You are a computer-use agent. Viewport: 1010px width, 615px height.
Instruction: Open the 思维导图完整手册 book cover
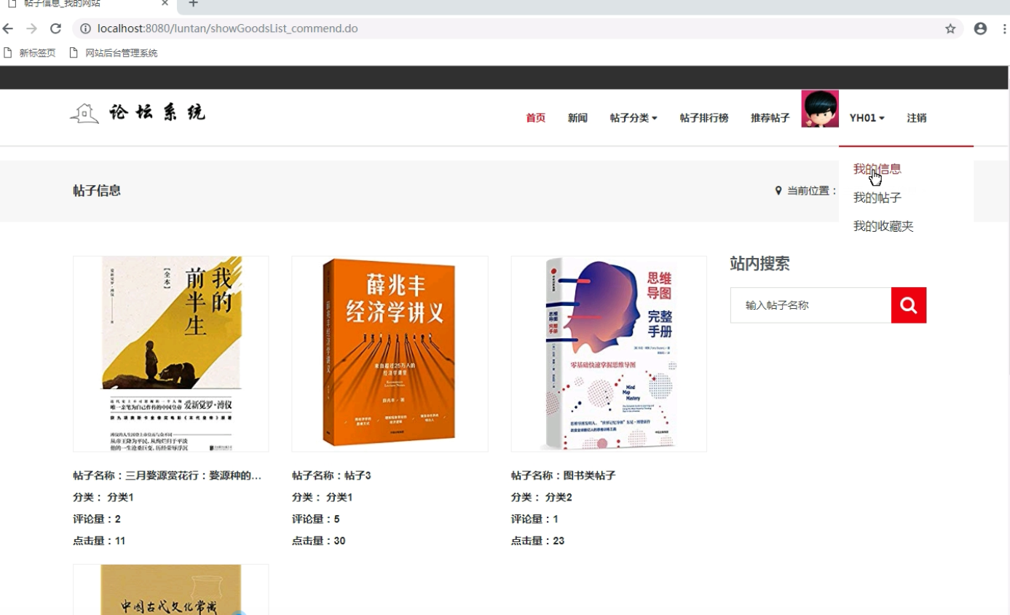[609, 354]
